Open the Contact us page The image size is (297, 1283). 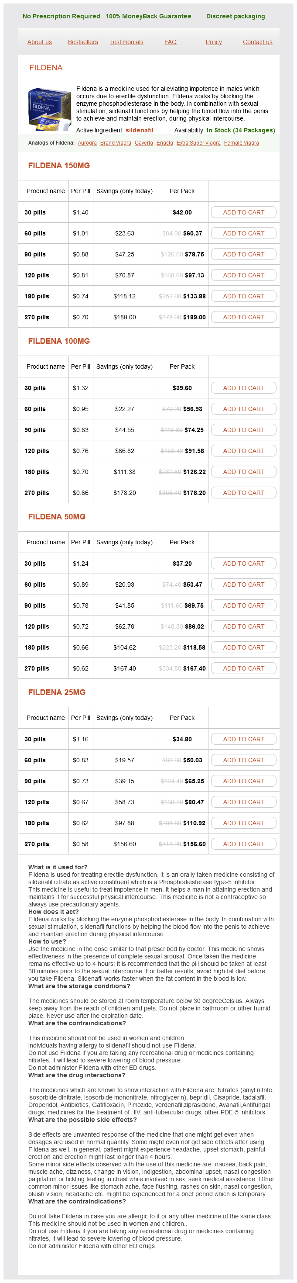click(257, 42)
